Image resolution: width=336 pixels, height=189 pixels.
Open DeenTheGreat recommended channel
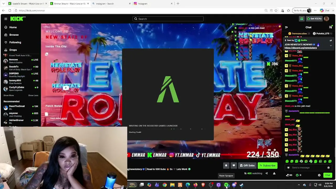pyautogui.click(x=21, y=107)
